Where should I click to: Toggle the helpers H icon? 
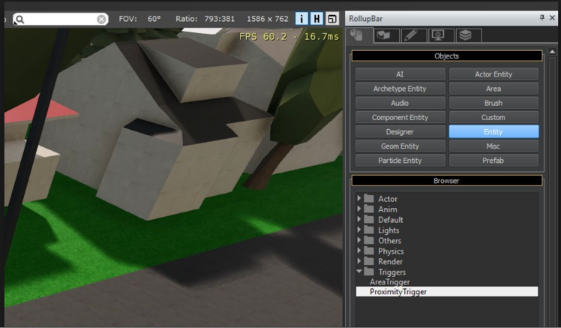[x=316, y=19]
